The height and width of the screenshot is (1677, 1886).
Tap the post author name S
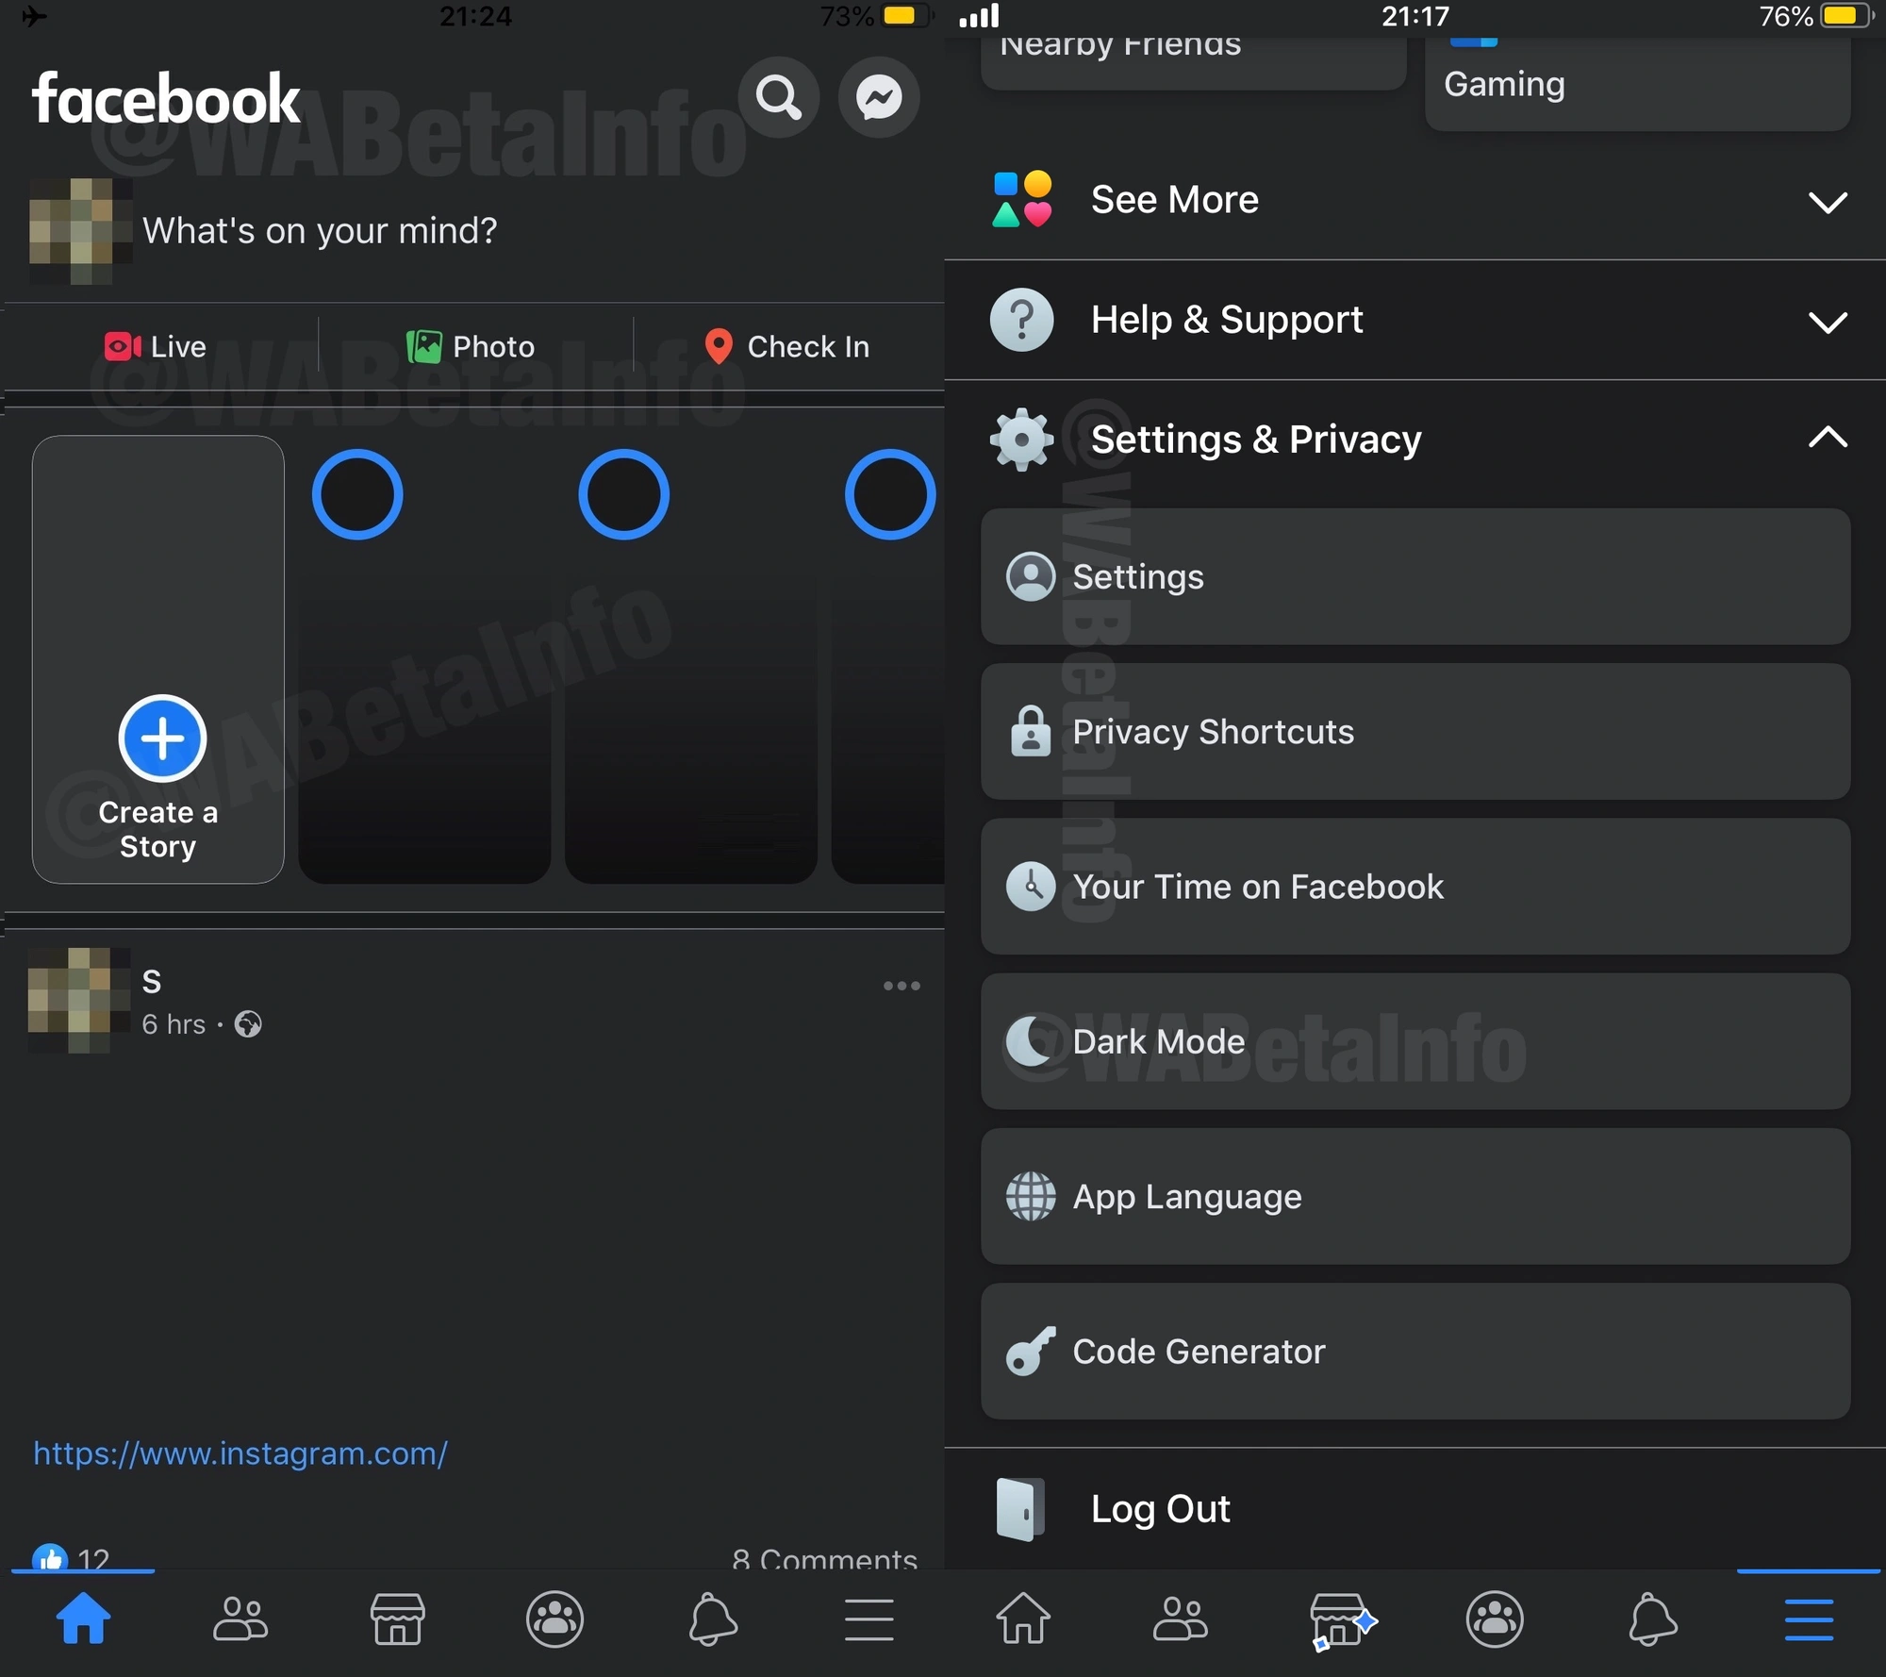[x=151, y=982]
